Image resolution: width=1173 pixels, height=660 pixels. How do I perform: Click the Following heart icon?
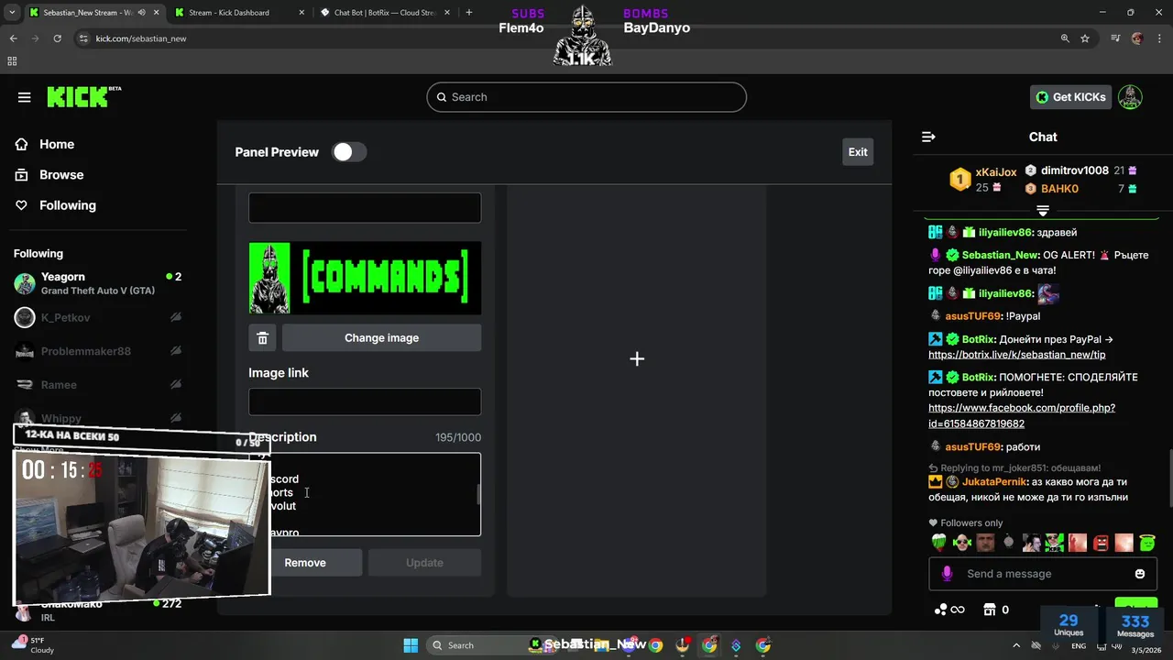(x=21, y=205)
